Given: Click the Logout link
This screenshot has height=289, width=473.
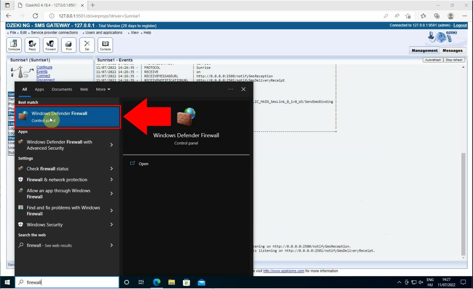Looking at the screenshot, I should tap(460, 25).
